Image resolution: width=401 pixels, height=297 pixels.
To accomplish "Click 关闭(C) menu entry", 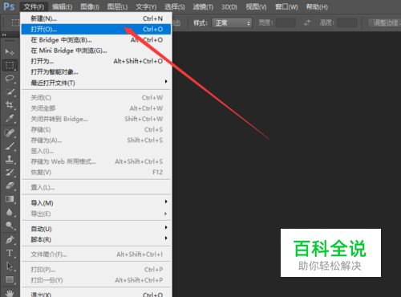I will pos(96,98).
